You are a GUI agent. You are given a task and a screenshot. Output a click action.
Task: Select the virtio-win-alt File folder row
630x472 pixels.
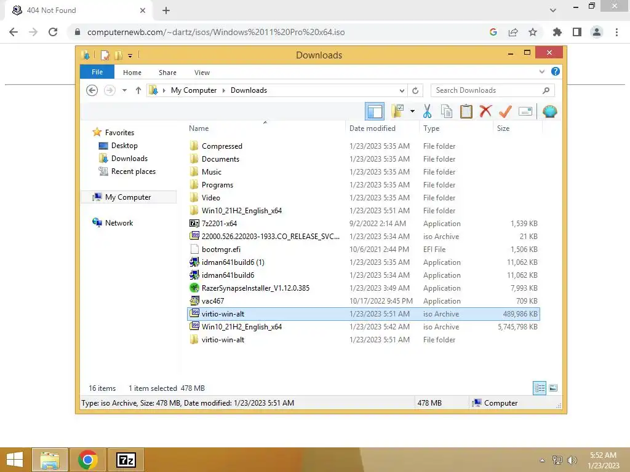pos(363,339)
